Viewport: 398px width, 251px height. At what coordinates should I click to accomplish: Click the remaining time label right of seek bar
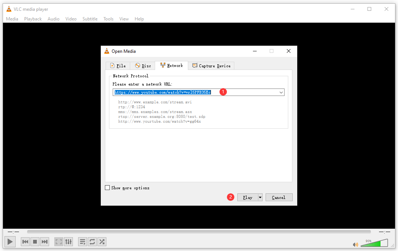(x=384, y=232)
